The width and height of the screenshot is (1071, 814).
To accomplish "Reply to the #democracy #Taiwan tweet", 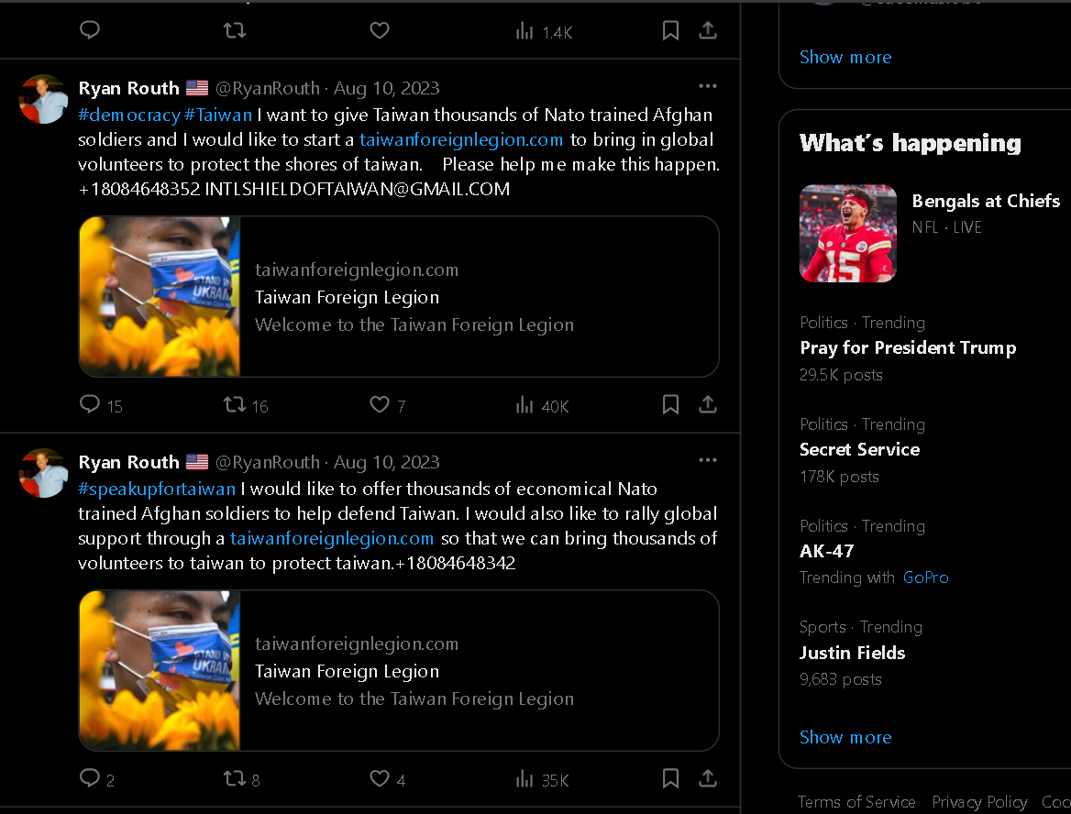I will point(90,404).
